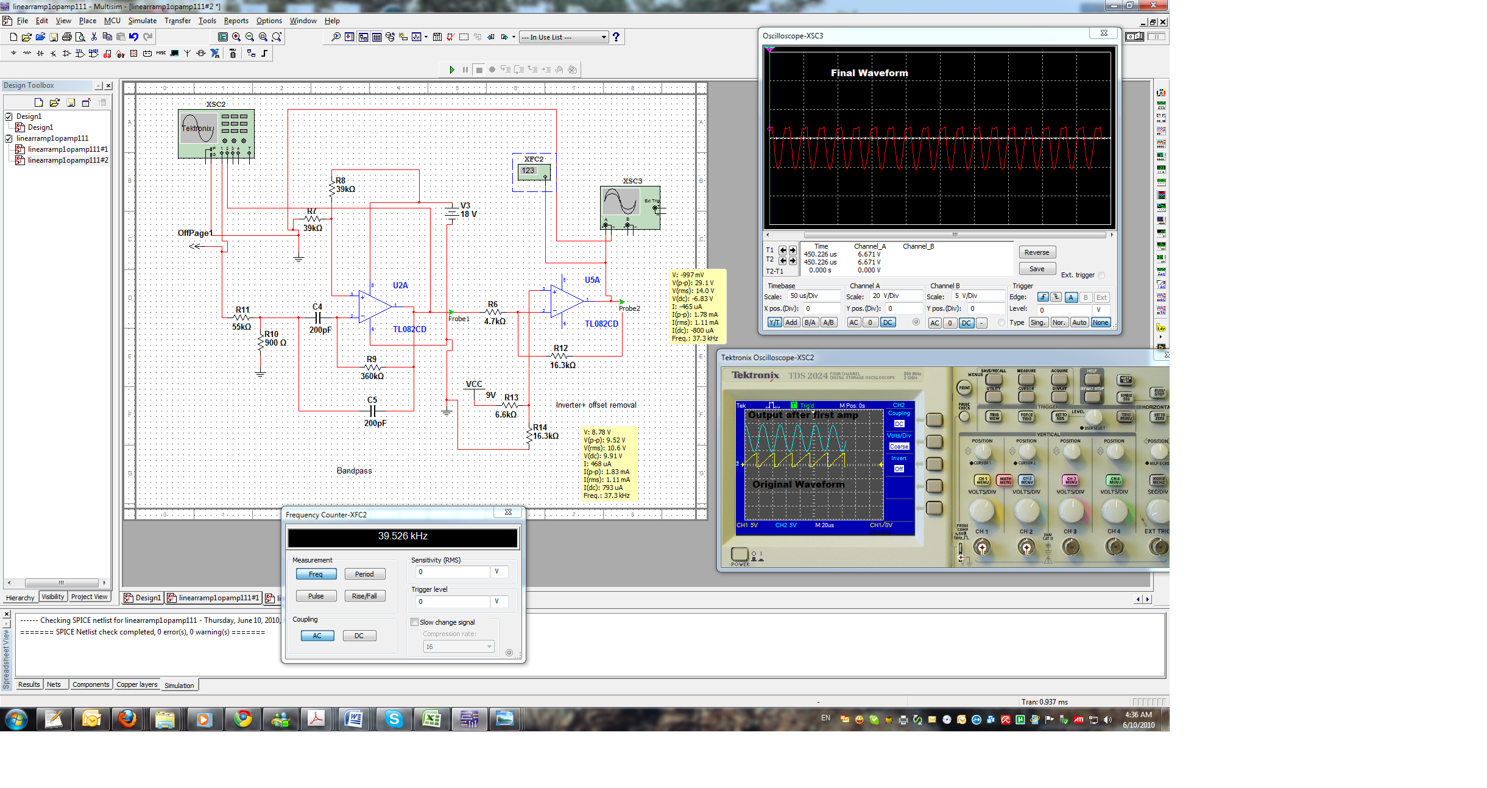Screen dimensions: 1487x788
Task: Move cursor T1 right arrow
Action: click(x=793, y=250)
